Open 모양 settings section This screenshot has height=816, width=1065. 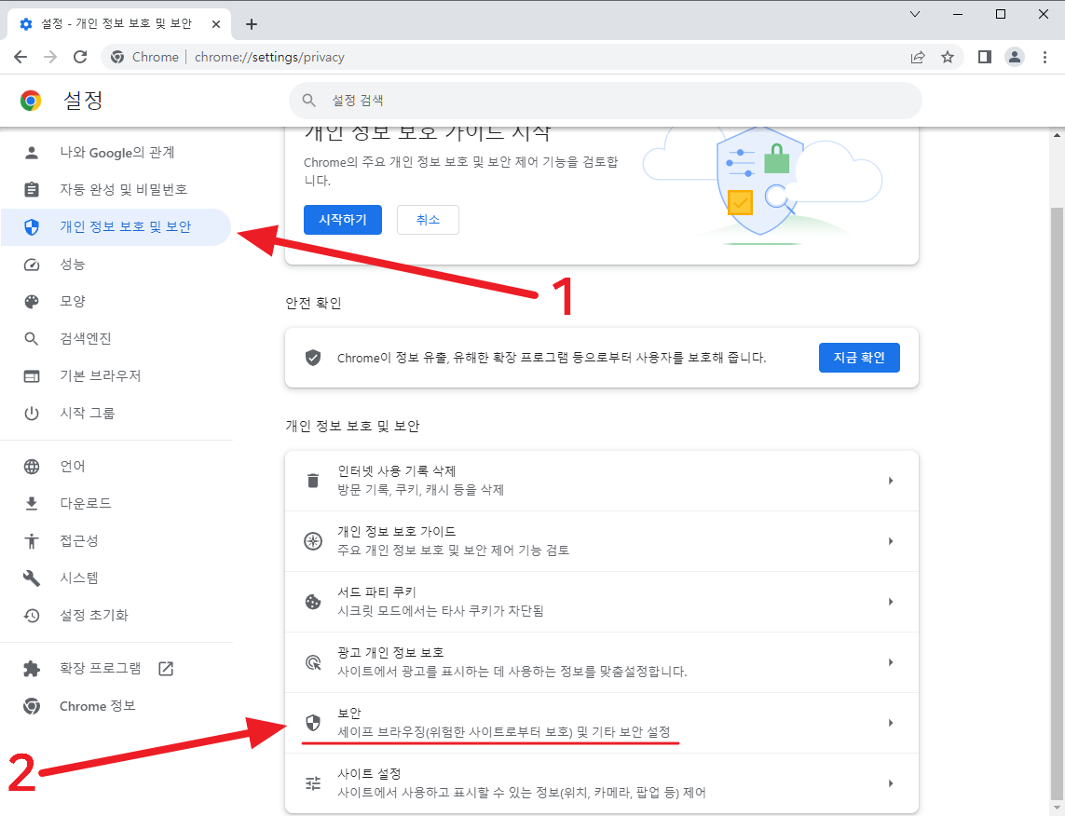coord(116,302)
